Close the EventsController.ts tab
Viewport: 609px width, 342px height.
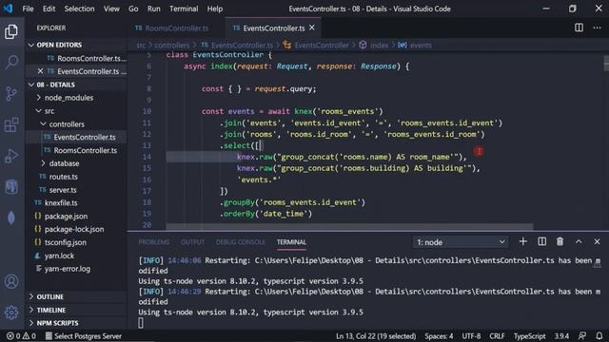tap(312, 28)
